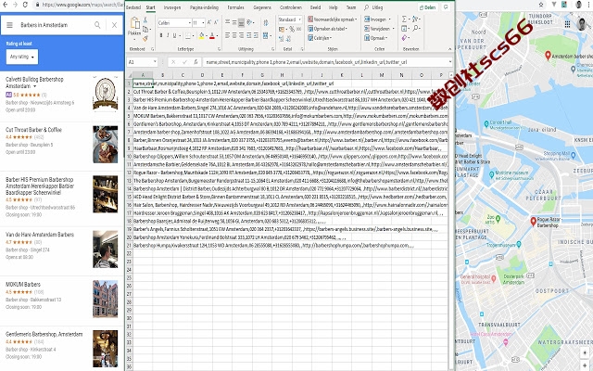The height and width of the screenshot is (371, 593).
Task: Open the Google apps grid icon
Action: click(567, 24)
